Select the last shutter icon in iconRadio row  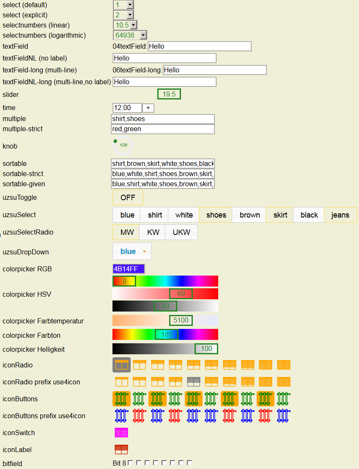(284, 365)
